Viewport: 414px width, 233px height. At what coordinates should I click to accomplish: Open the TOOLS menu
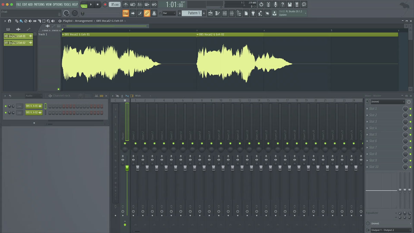click(x=67, y=4)
